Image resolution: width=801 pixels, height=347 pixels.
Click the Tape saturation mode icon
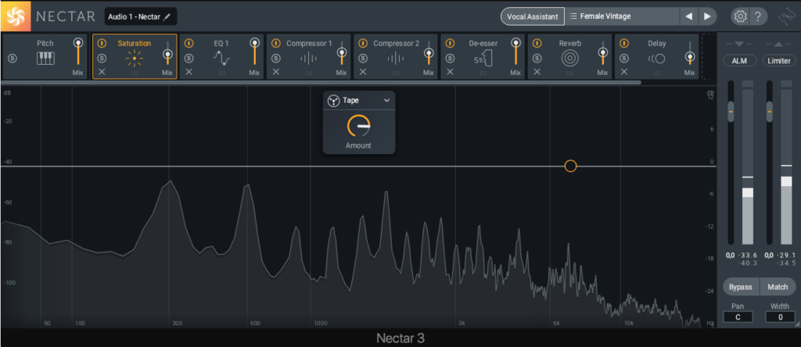click(x=333, y=101)
